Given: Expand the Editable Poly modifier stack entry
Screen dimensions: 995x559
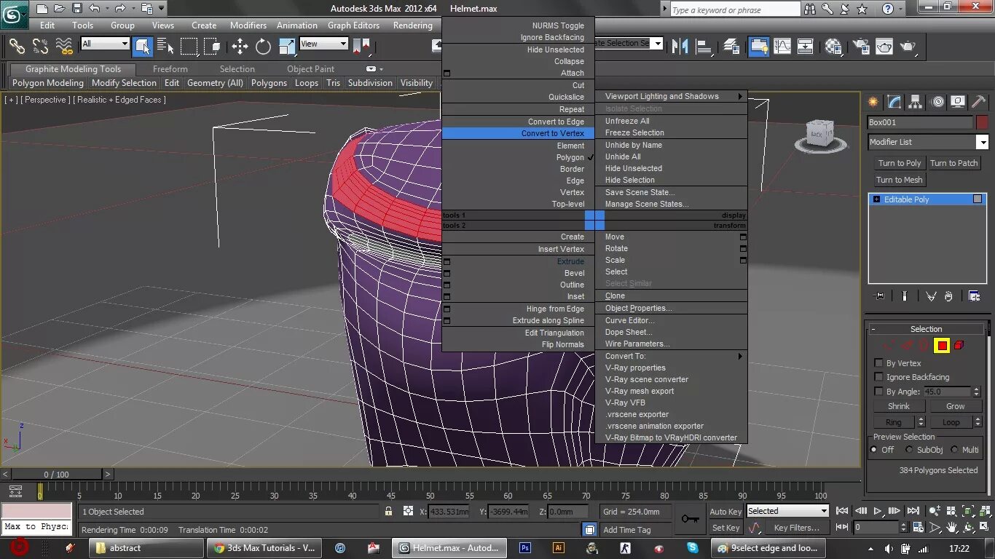Looking at the screenshot, I should coord(876,199).
